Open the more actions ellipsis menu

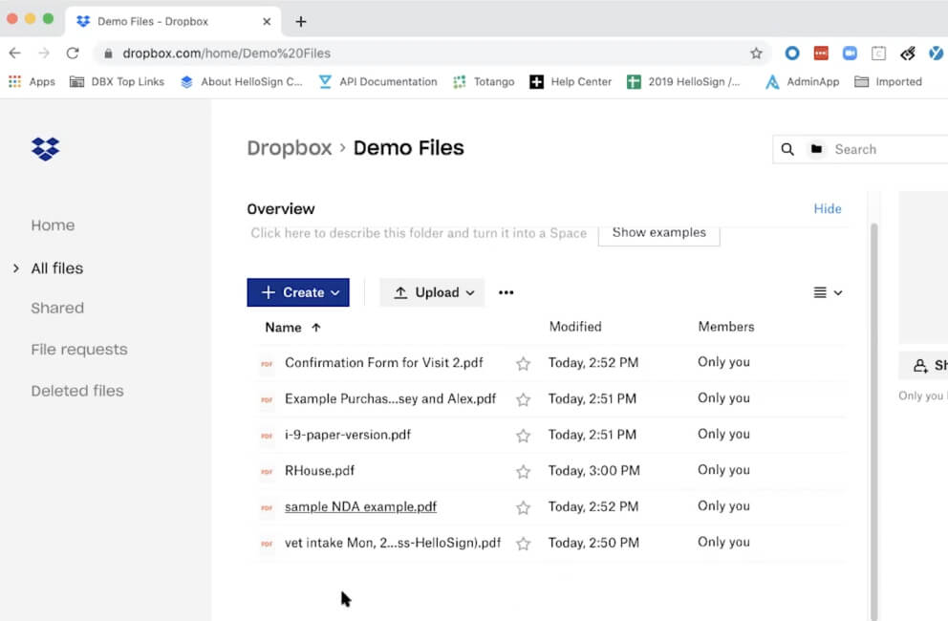point(506,292)
